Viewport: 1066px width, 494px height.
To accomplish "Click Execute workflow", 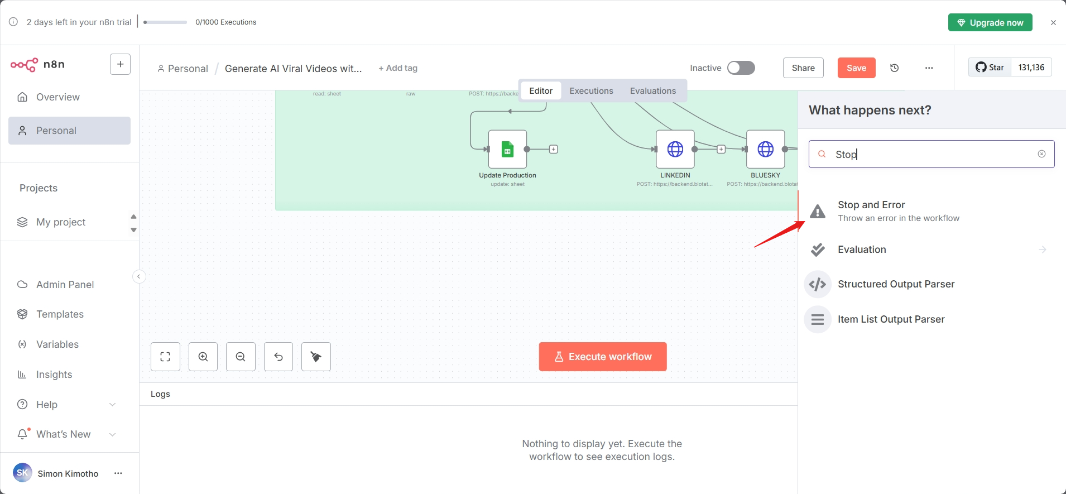I will [603, 357].
